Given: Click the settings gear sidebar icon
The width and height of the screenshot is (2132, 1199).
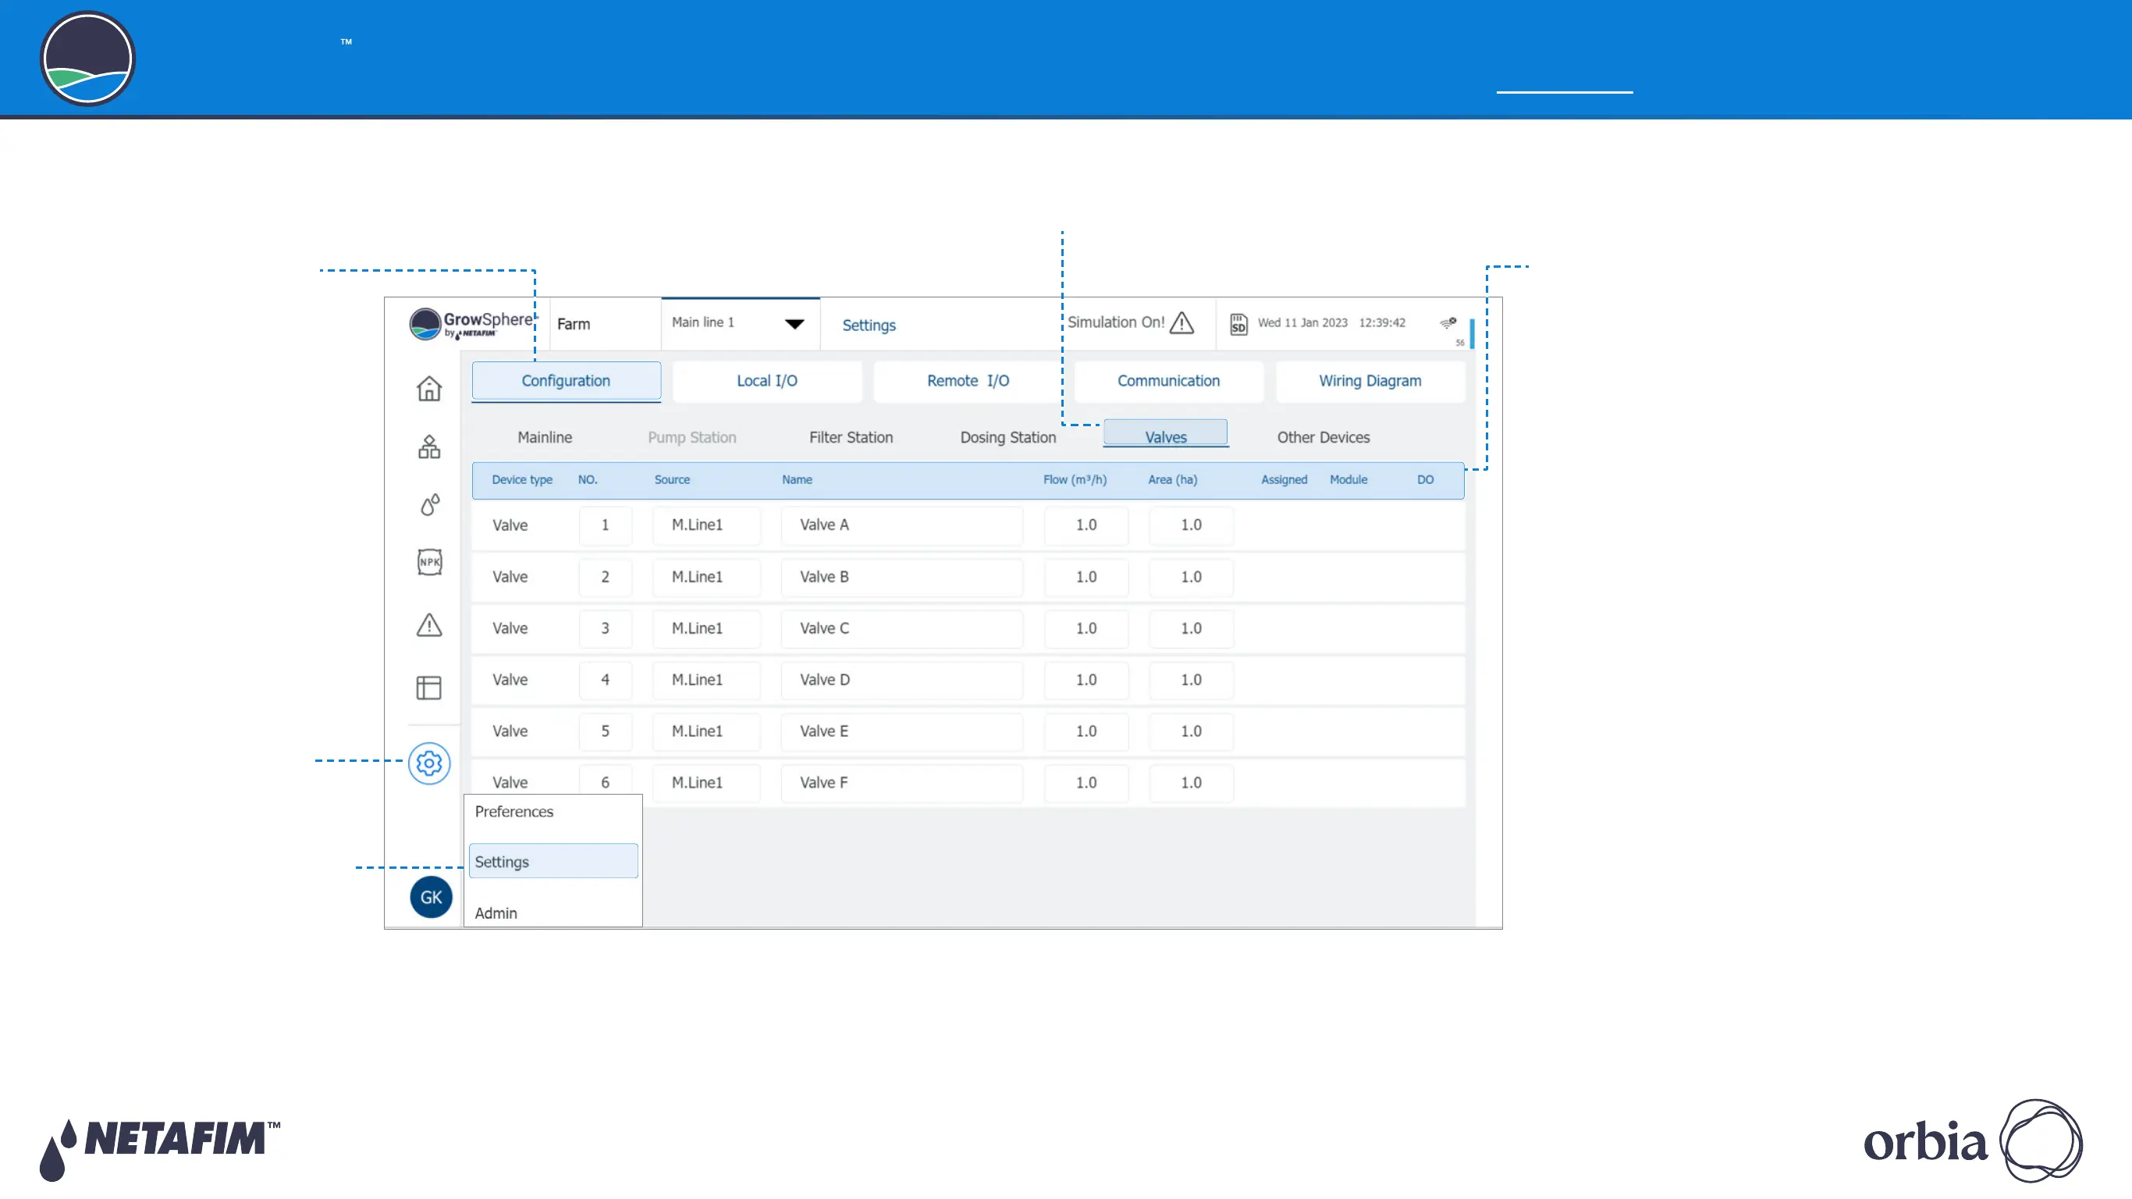Looking at the screenshot, I should coord(428,763).
